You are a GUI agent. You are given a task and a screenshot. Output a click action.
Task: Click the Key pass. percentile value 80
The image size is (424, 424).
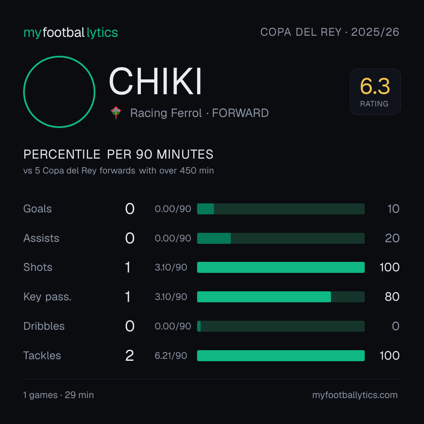tap(392, 297)
